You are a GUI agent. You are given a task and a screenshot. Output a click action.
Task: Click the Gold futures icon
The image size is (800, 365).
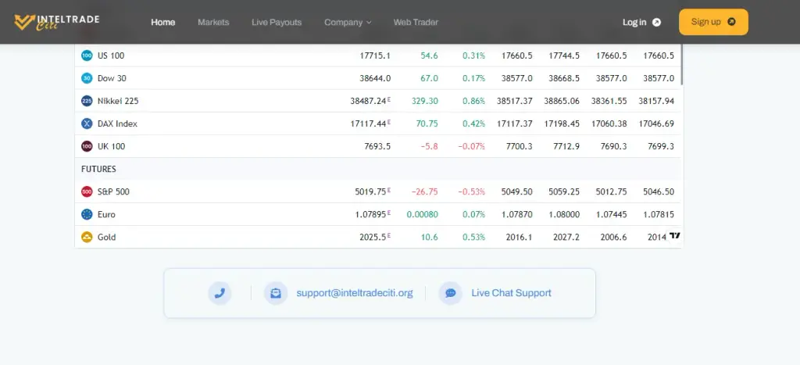[x=87, y=238]
